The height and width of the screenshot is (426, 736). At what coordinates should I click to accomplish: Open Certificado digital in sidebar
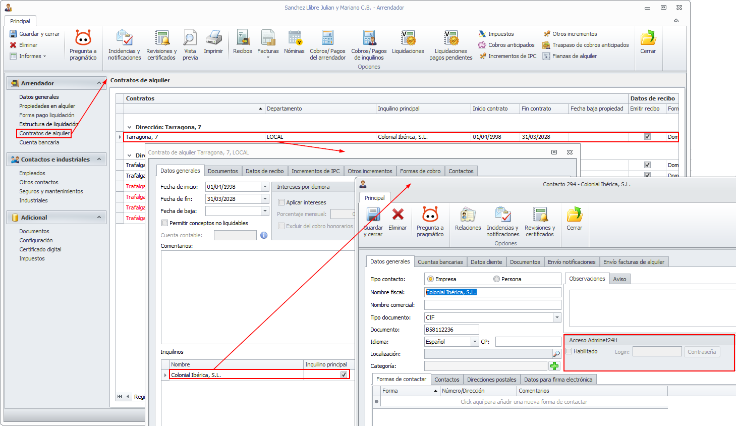tap(40, 249)
